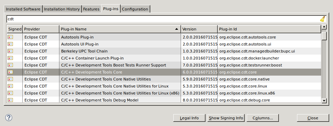This screenshot has height=126, width=333.
Task: Click signed icon for Debug Model row
Action: [10, 100]
